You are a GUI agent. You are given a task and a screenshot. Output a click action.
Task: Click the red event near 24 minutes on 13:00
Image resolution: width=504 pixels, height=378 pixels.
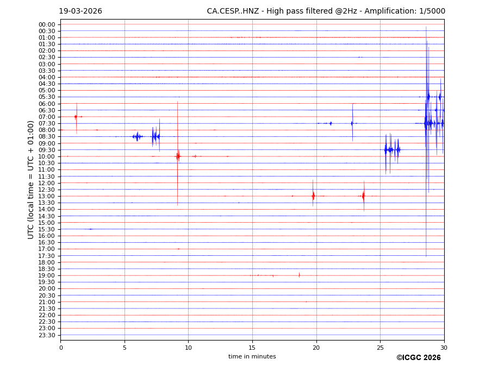pos(363,196)
